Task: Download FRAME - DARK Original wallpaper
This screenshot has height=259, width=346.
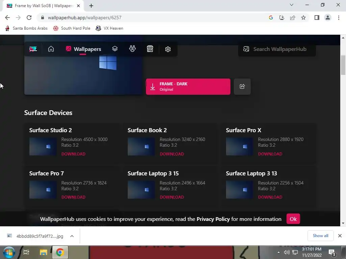Action: coord(188,87)
